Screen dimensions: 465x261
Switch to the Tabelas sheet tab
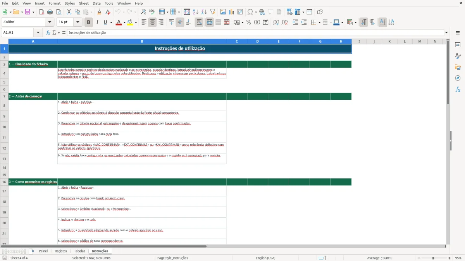coord(79,251)
